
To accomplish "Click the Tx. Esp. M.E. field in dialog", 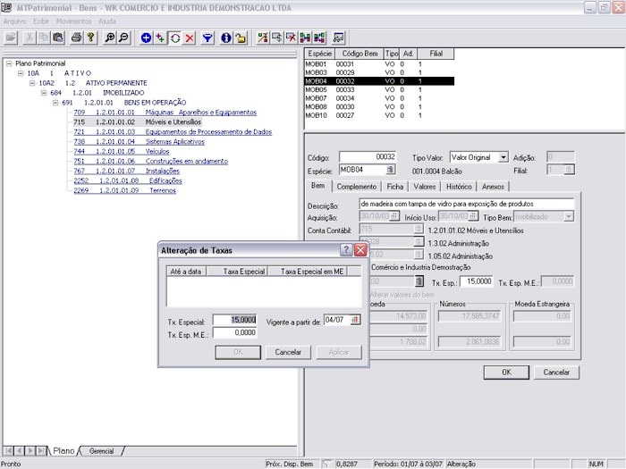I will (234, 332).
